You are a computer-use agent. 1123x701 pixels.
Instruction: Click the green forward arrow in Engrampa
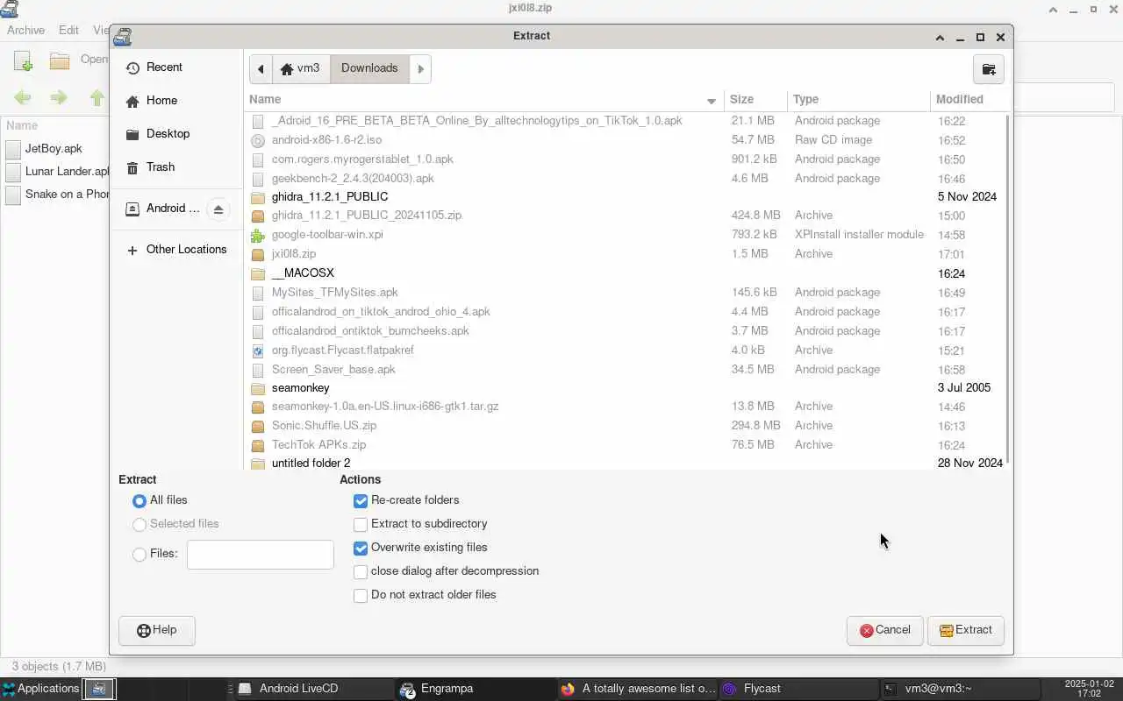coord(59,97)
